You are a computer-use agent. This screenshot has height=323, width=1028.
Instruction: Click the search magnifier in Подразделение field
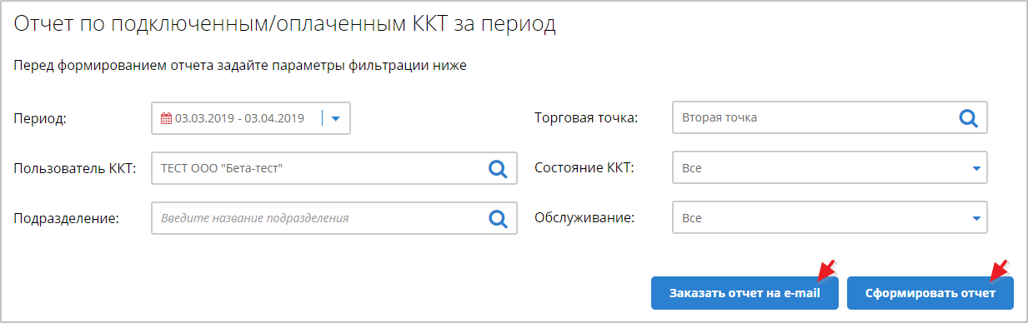[x=498, y=218]
